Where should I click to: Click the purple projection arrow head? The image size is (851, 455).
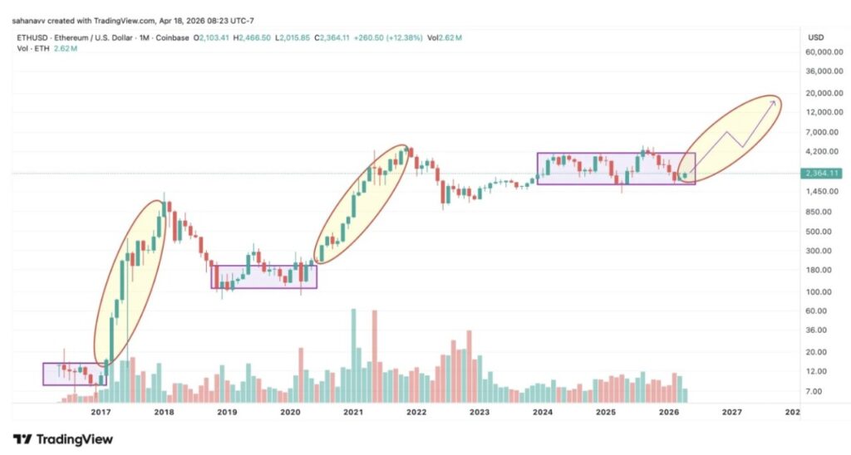pos(774,101)
